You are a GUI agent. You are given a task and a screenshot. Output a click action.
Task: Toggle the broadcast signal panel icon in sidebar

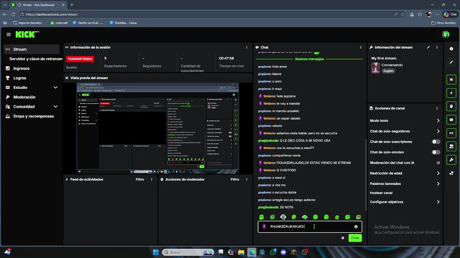(x=451, y=133)
